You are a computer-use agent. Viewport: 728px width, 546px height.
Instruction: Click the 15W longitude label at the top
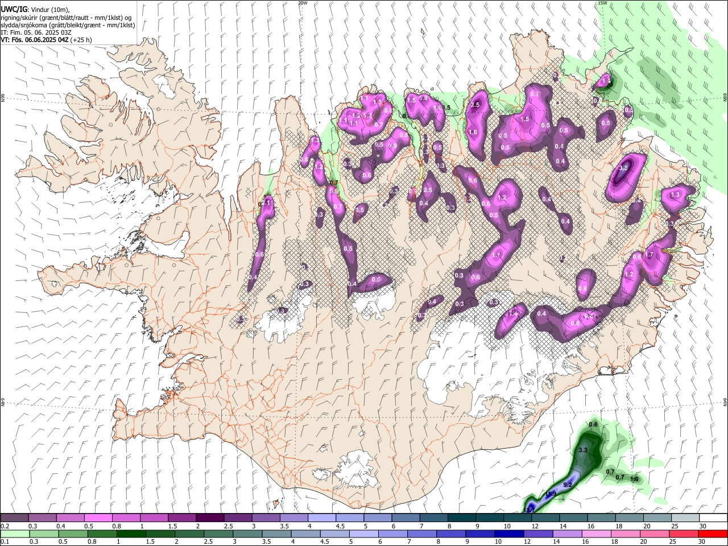click(602, 3)
